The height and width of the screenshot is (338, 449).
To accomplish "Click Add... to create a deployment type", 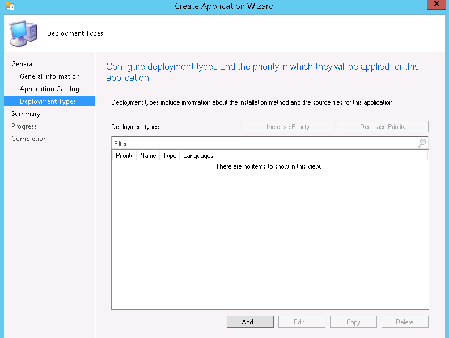I will 250,322.
